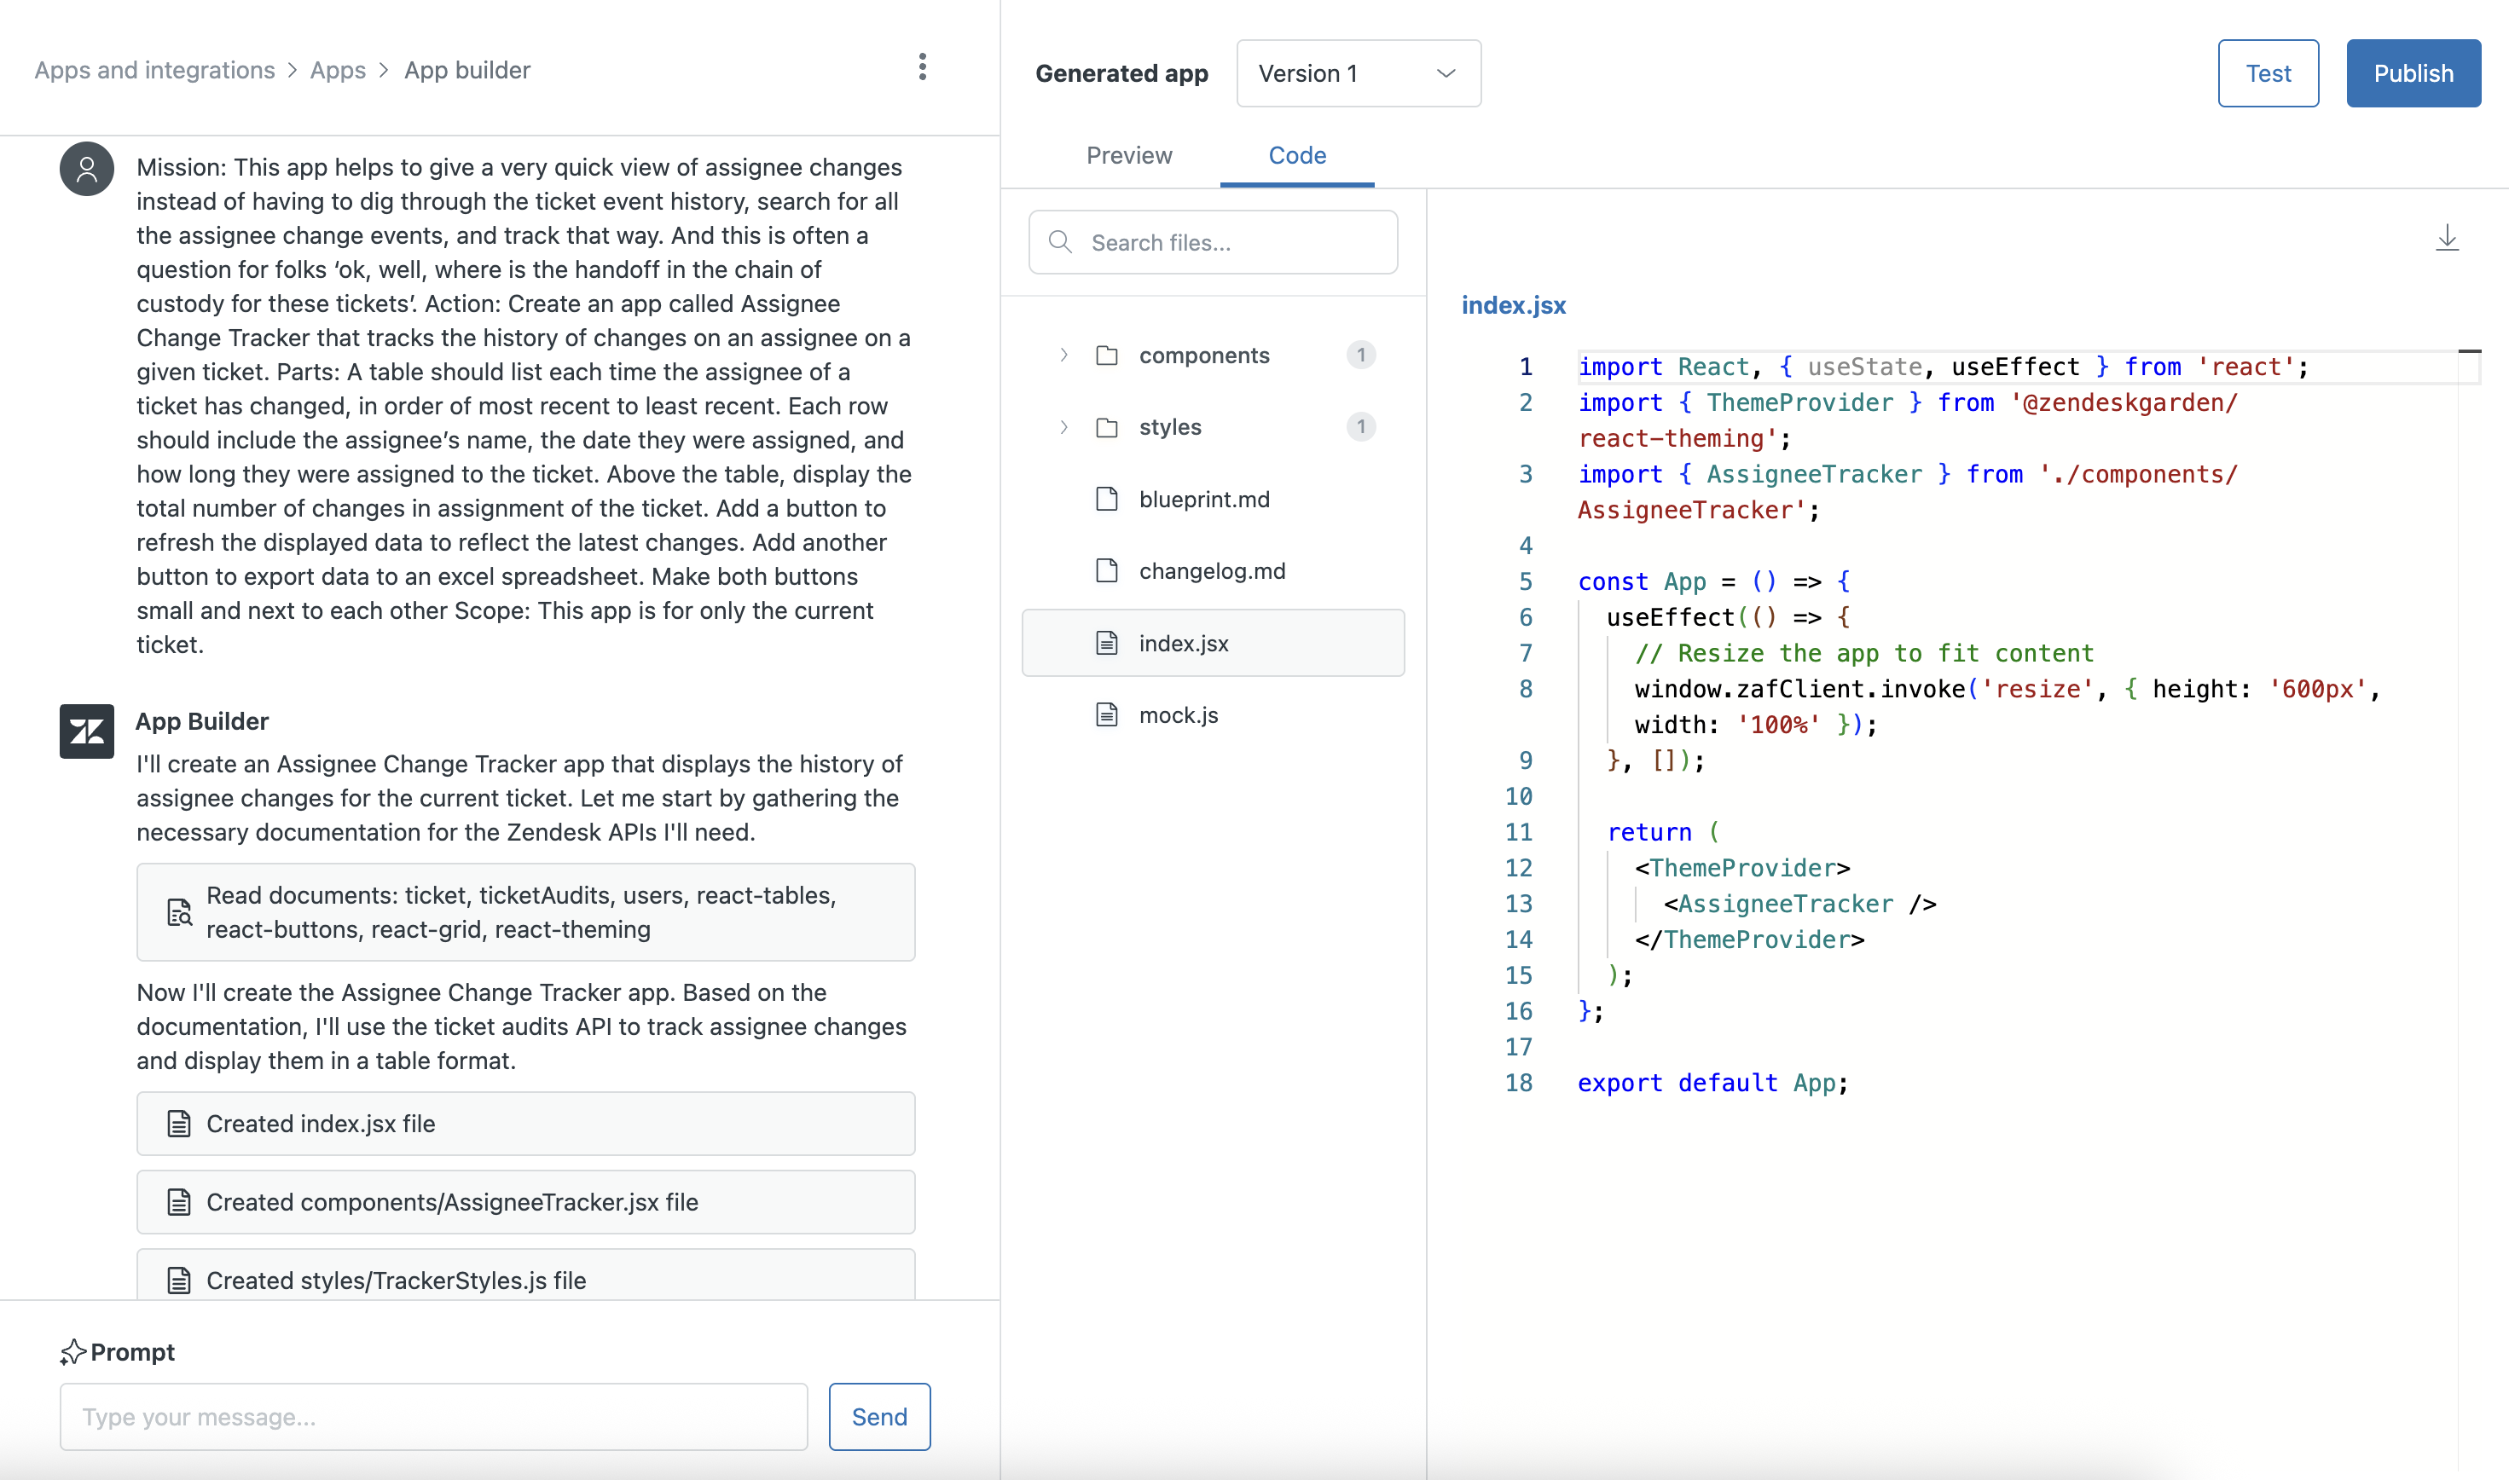Screen dimensions: 2509x1480
Task: Expand the styles folder chevron
Action: [x=1063, y=427]
